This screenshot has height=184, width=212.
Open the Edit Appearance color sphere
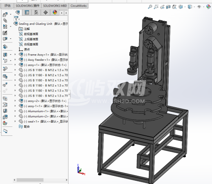[x=208, y=7]
